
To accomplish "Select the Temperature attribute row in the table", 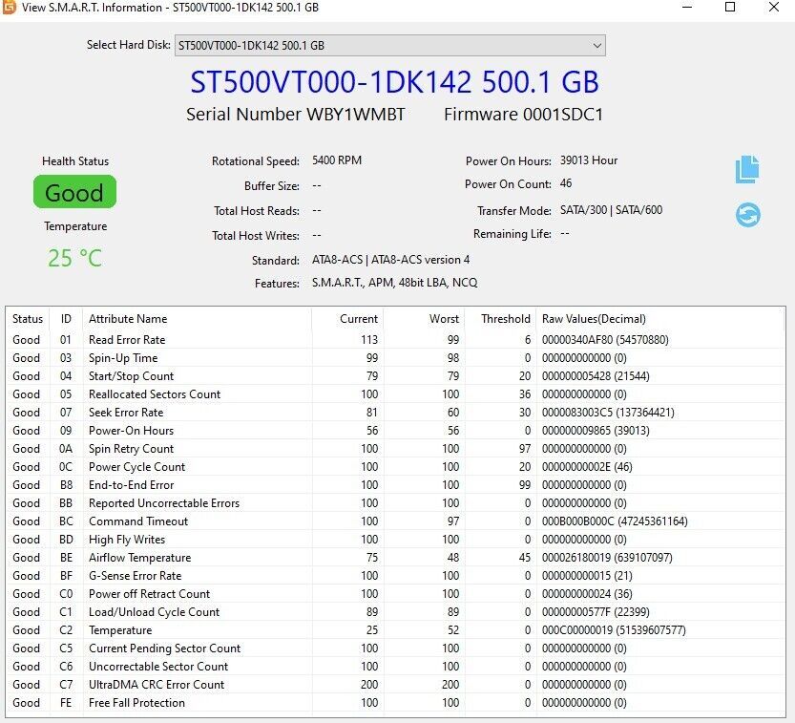I will 395,630.
